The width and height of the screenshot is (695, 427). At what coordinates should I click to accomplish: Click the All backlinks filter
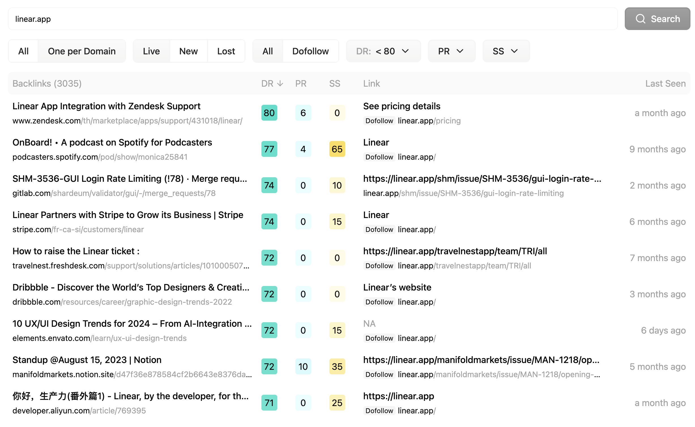click(x=23, y=50)
